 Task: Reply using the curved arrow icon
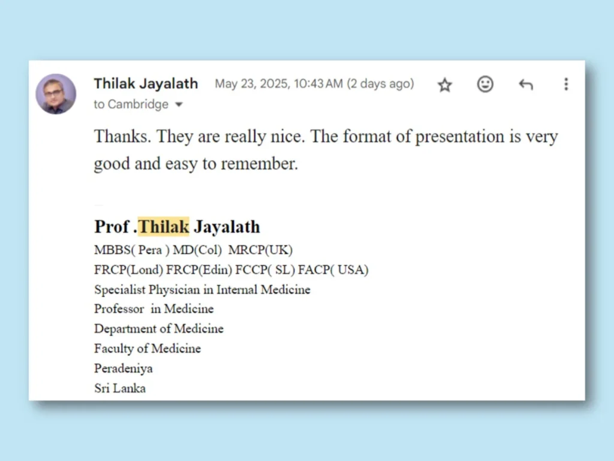pos(526,84)
